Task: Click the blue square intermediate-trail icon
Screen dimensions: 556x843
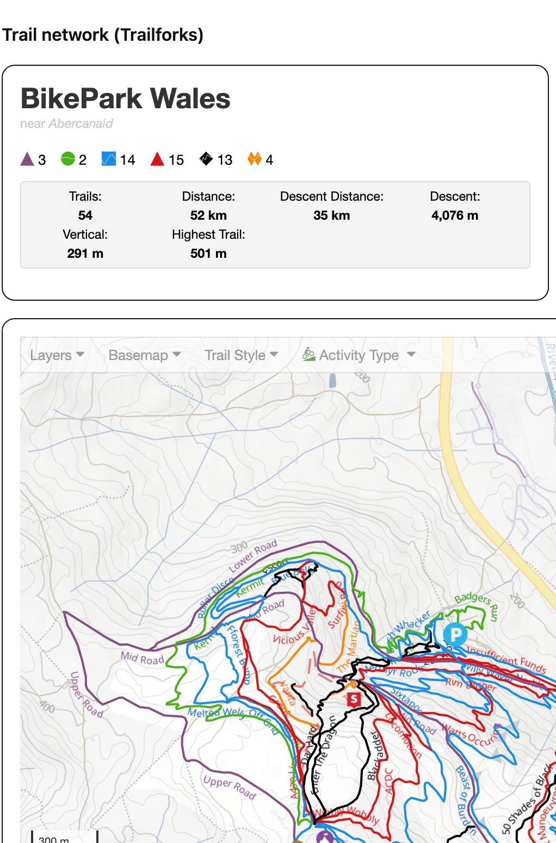Action: click(109, 159)
